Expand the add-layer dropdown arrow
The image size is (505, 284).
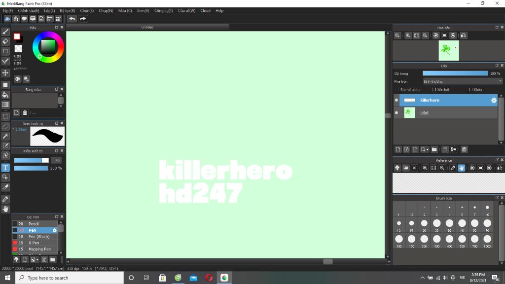pyautogui.click(x=428, y=149)
